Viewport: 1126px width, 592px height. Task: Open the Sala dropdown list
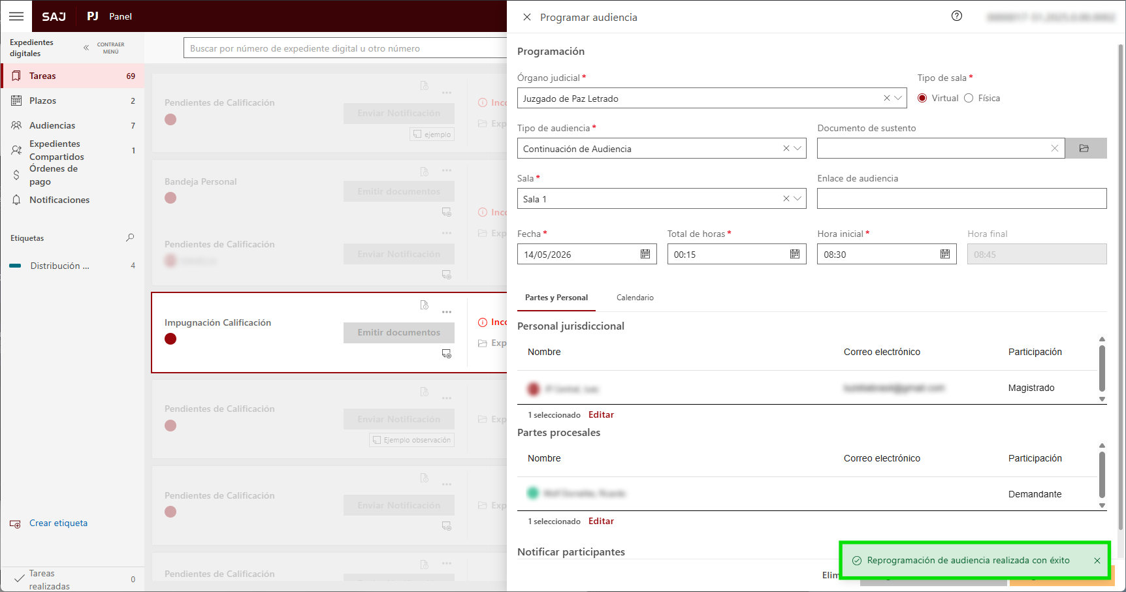point(797,198)
